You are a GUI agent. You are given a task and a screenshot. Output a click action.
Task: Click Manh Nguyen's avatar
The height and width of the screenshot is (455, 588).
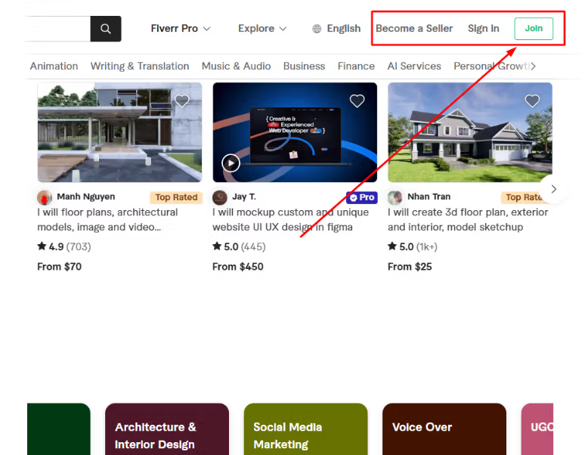45,197
